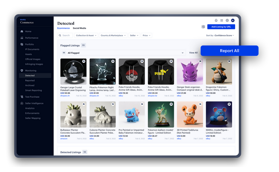279x172 pixels.
Task: Open the settings gear icon
Action: (227, 21)
